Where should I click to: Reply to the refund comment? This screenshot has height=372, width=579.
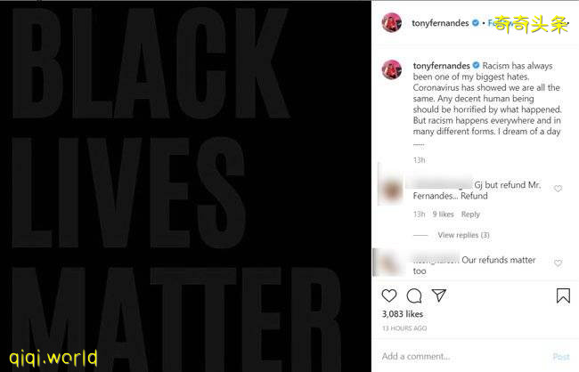point(470,214)
